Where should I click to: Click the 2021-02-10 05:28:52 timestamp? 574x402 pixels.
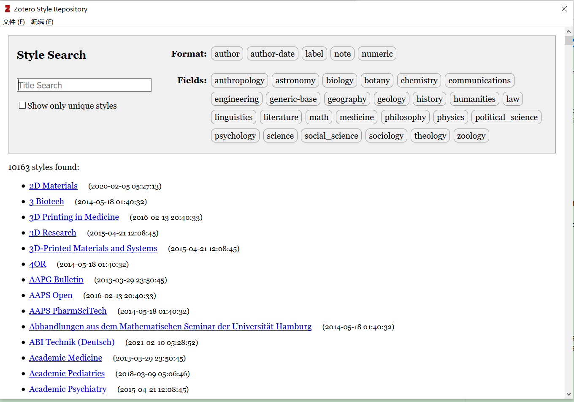(x=162, y=343)
